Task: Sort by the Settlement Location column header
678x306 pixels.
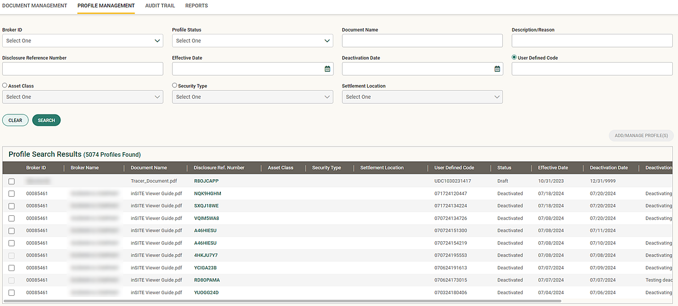Action: [382, 168]
